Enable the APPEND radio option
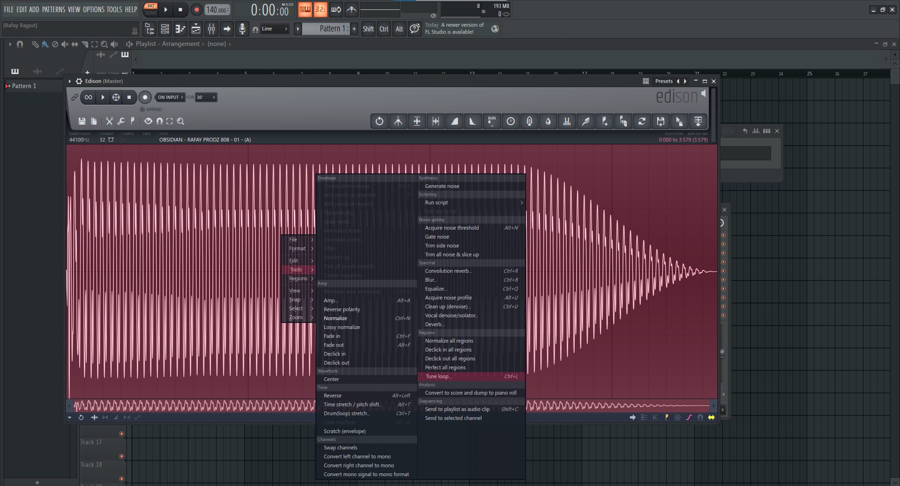The image size is (900, 486). pyautogui.click(x=142, y=110)
